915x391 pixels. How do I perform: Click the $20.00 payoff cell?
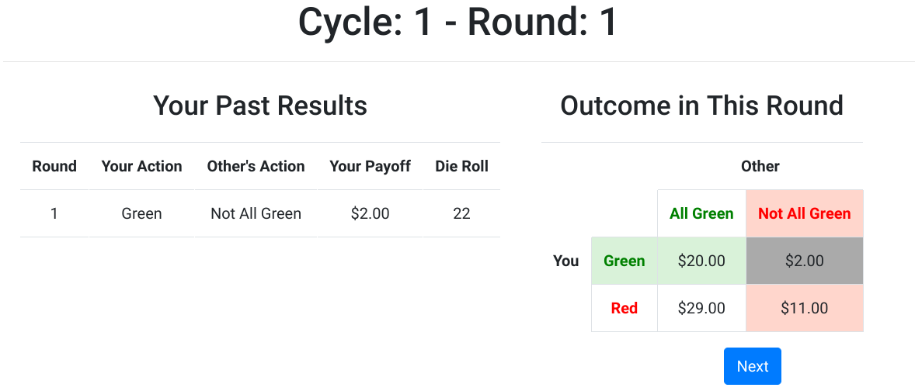pos(701,261)
